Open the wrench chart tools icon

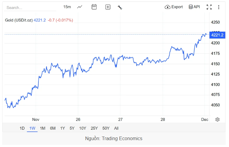pos(120,7)
